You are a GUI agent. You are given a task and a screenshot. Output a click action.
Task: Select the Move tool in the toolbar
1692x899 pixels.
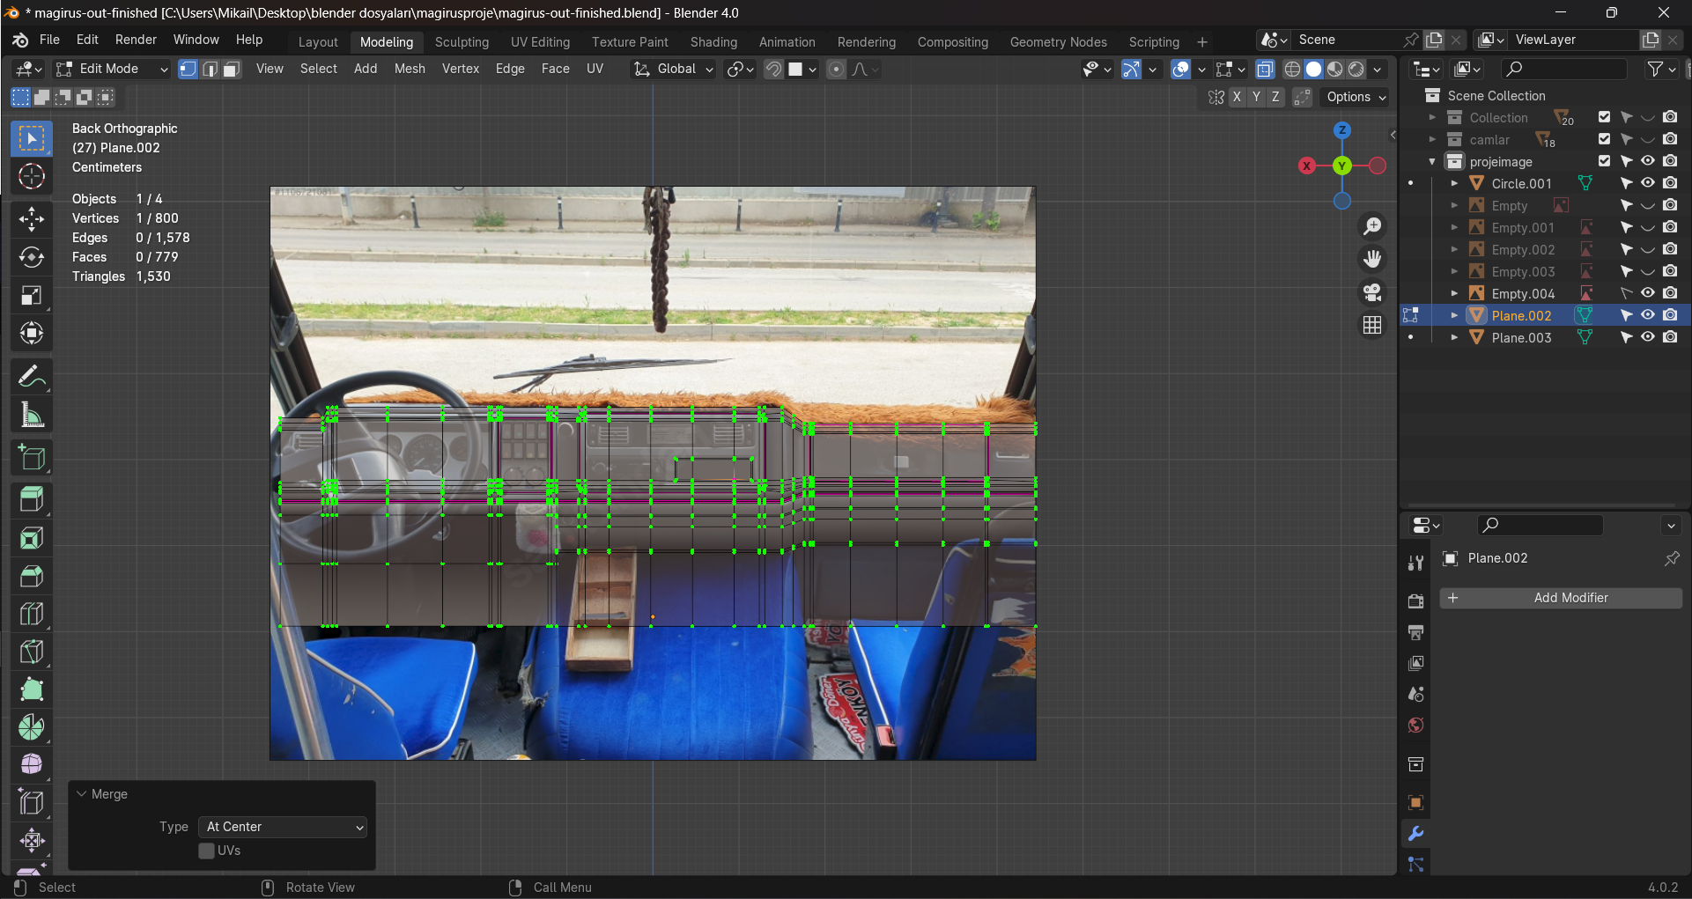tap(32, 219)
